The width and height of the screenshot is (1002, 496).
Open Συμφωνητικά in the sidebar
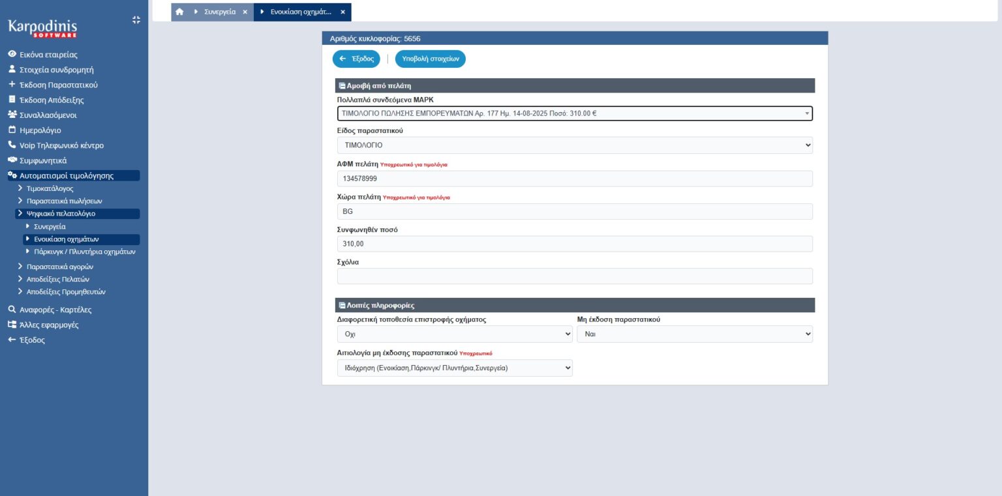[x=43, y=160]
